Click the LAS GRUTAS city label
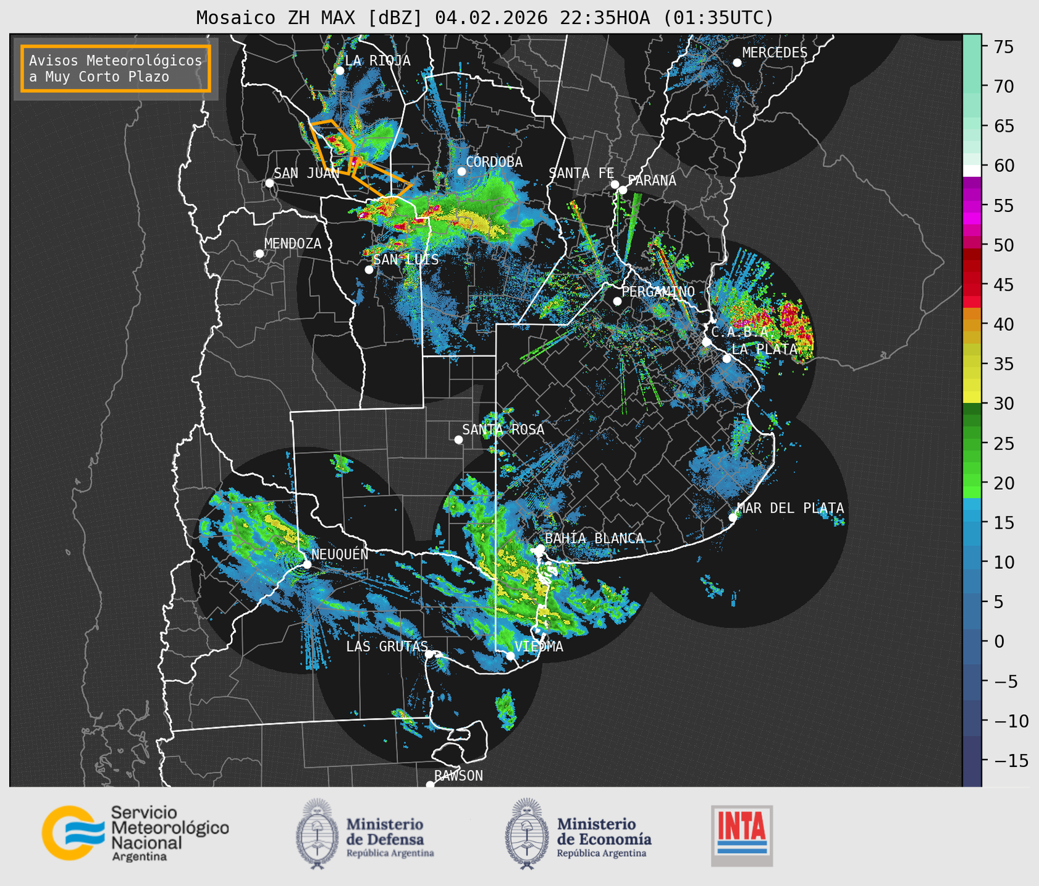The height and width of the screenshot is (886, 1039). click(387, 646)
